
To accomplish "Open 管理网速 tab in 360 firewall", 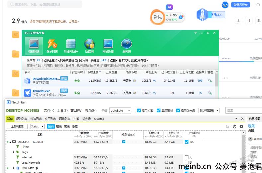I will click(x=34, y=46).
